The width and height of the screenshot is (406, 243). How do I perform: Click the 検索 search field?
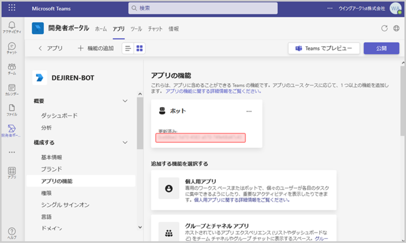pos(203,8)
